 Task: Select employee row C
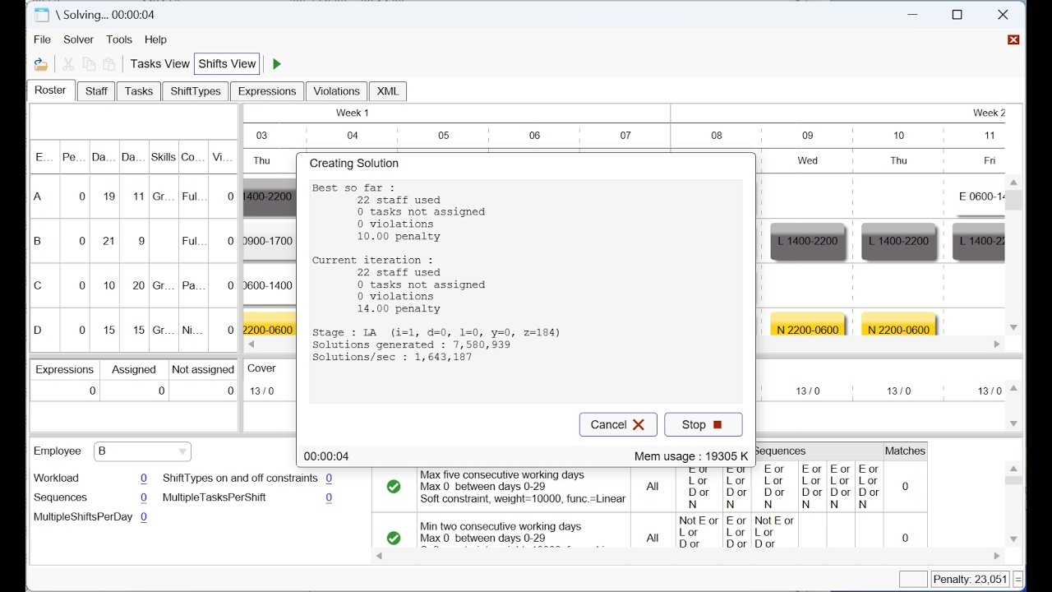click(134, 285)
